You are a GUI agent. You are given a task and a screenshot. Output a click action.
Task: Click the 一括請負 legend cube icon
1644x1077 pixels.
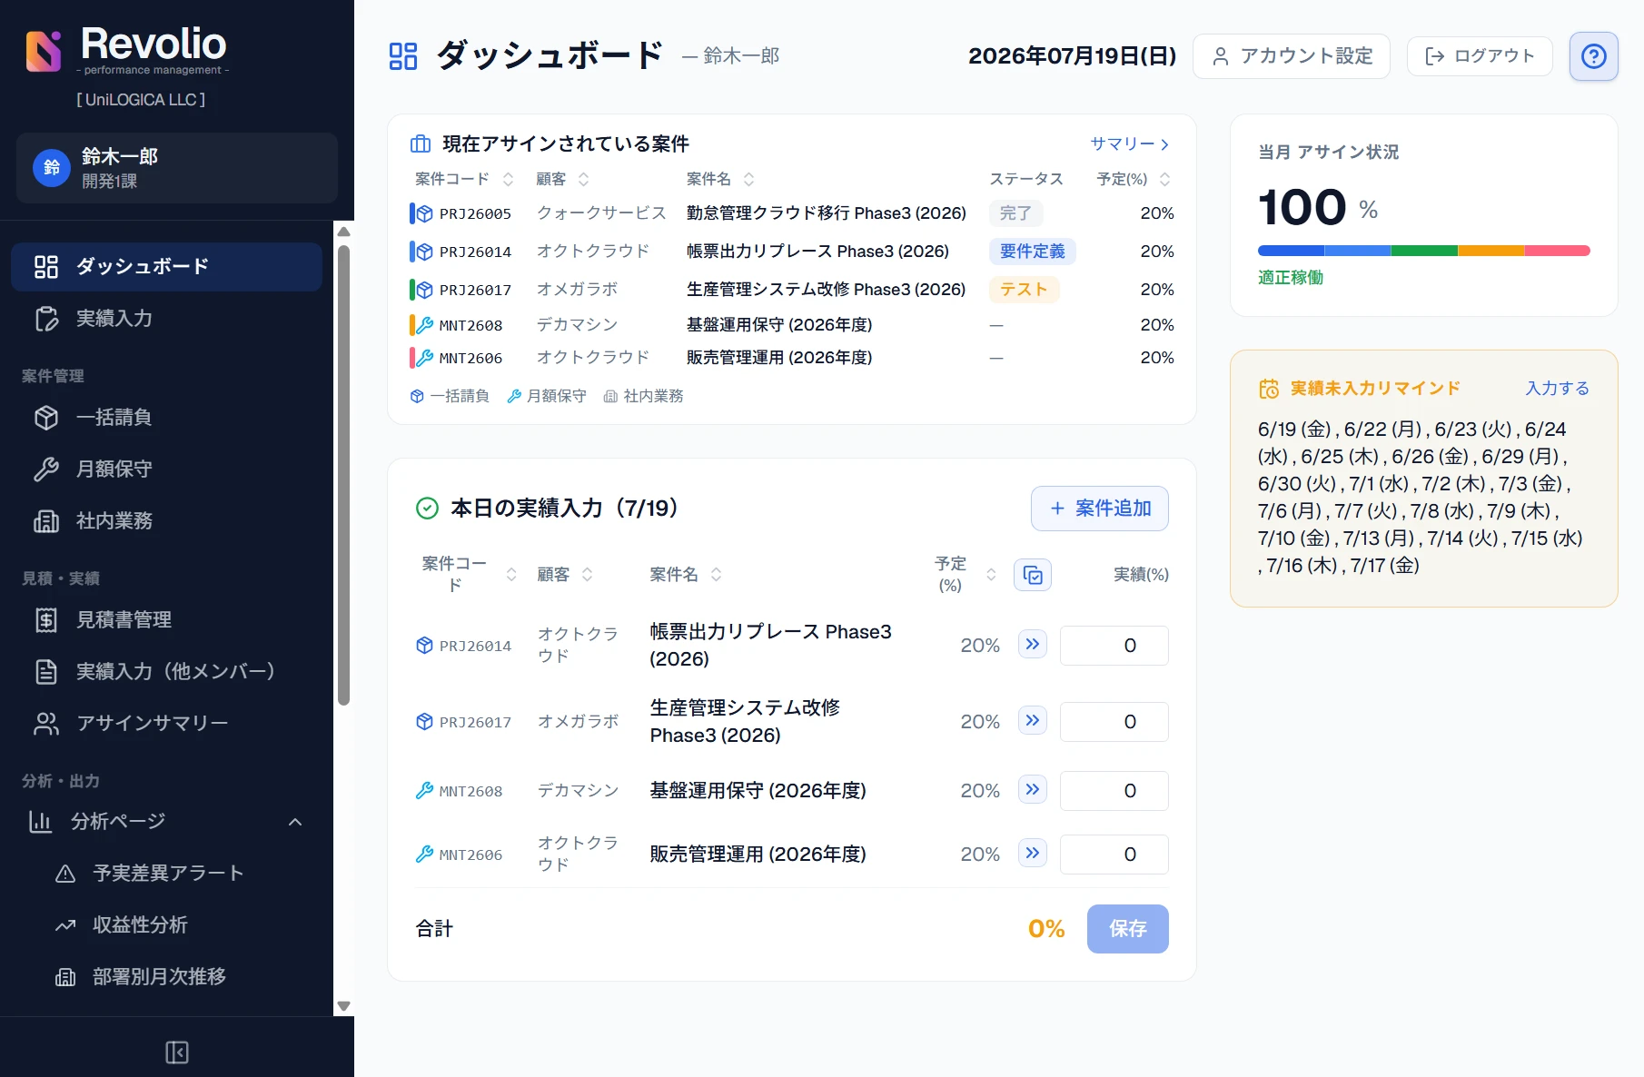(x=417, y=396)
